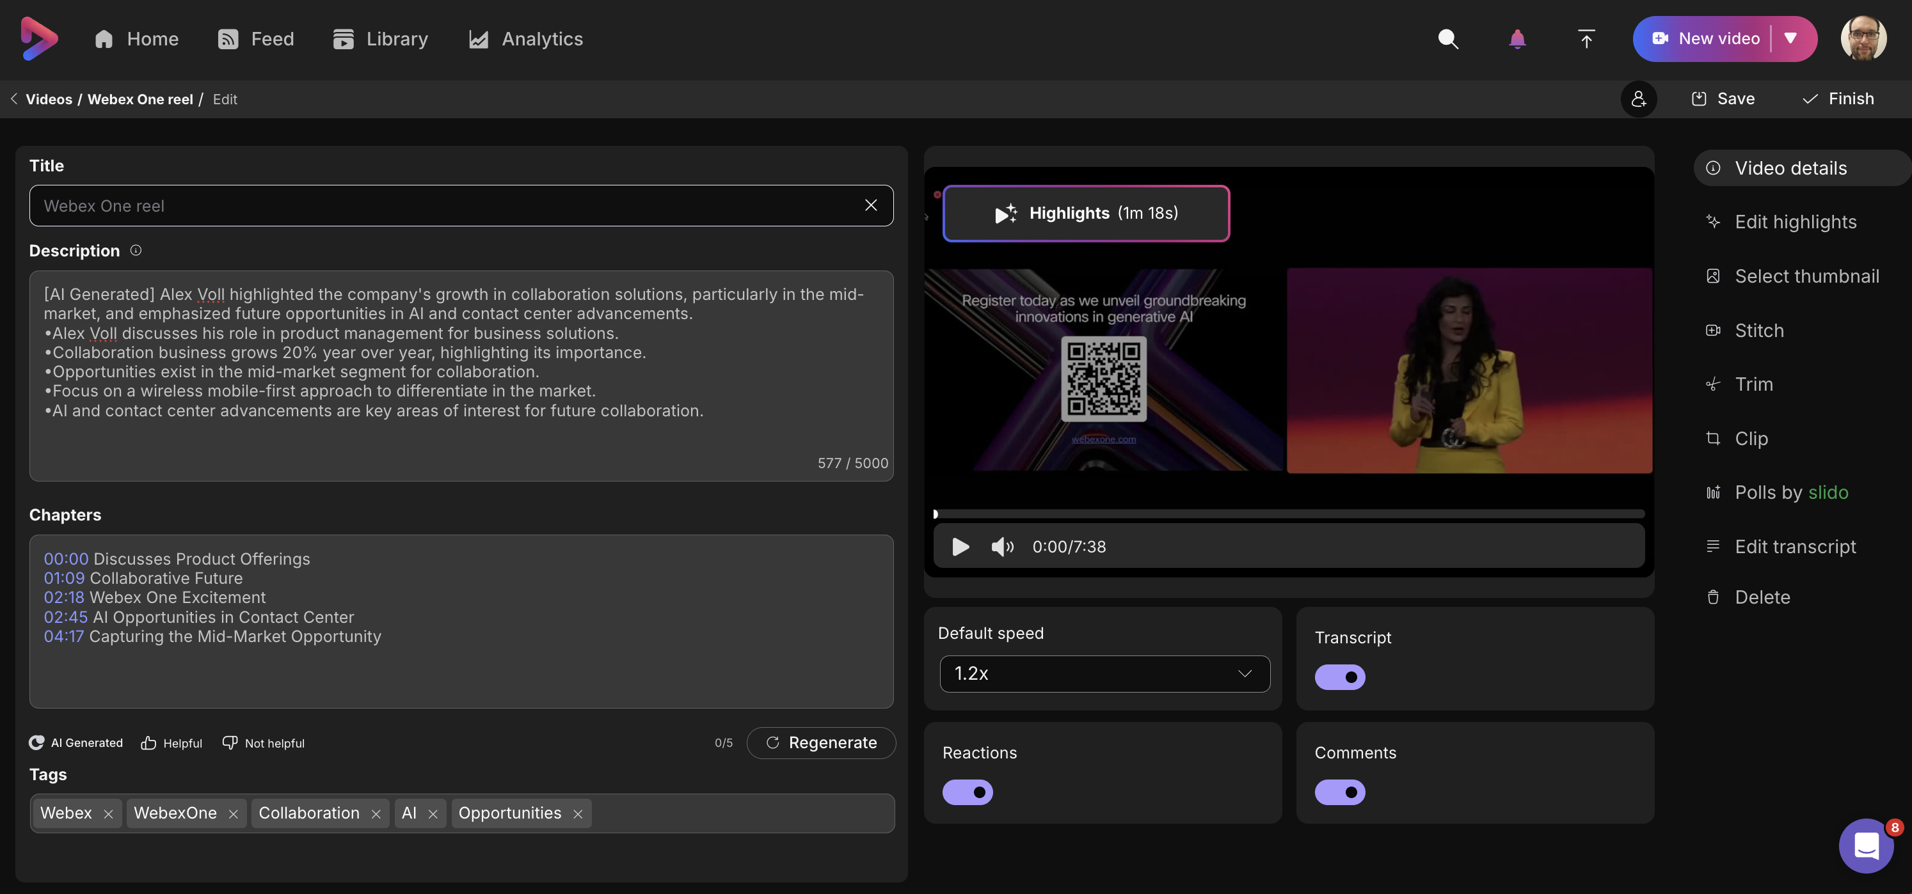Remove the Collaboration tag
The image size is (1912, 894).
[376, 814]
